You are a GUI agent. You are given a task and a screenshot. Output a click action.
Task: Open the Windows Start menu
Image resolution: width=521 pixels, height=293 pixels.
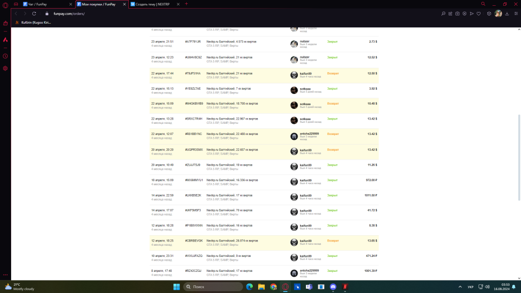[x=177, y=287]
